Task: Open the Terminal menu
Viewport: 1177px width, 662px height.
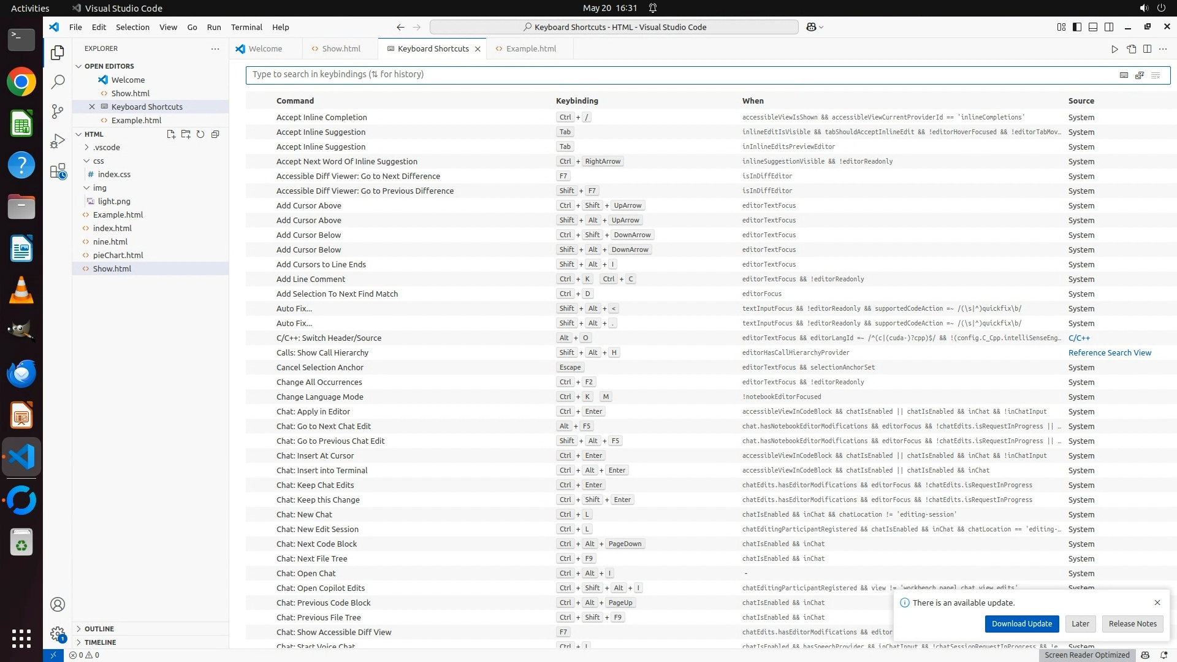Action: 246,27
